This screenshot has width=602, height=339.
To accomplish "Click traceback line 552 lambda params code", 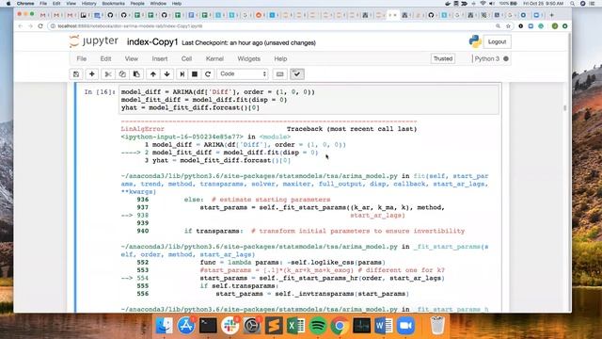I will tap(293, 263).
